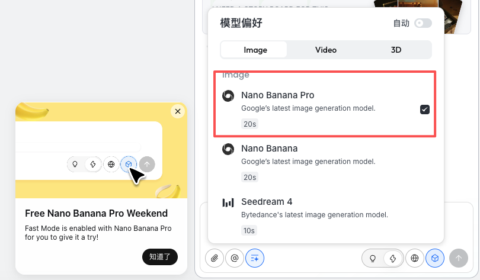Click the 20s badge under Nano Banana Pro
480x280 pixels.
pos(249,124)
